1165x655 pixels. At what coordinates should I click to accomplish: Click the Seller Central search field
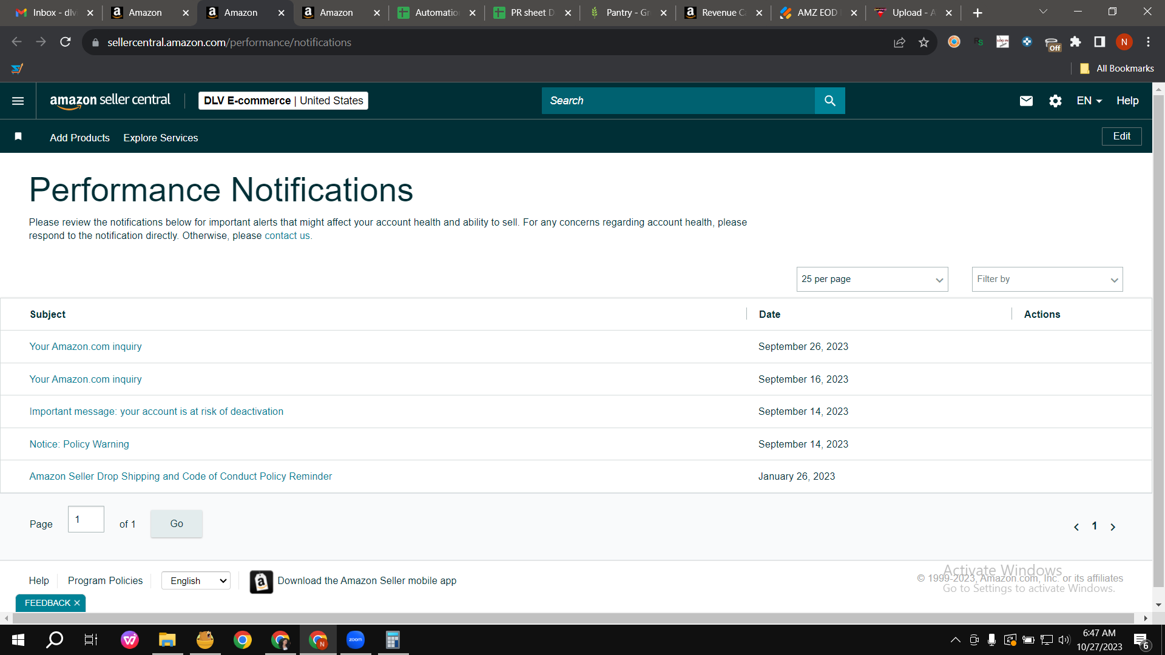click(678, 101)
